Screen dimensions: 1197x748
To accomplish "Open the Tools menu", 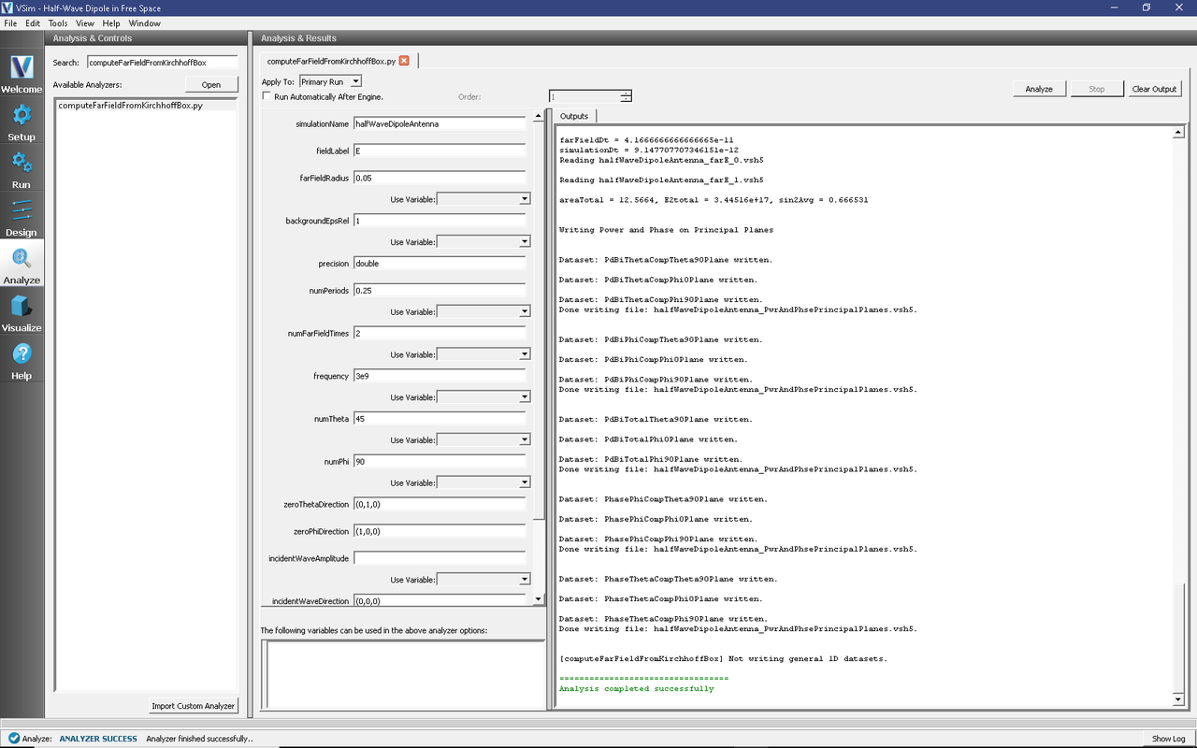I will click(x=57, y=23).
